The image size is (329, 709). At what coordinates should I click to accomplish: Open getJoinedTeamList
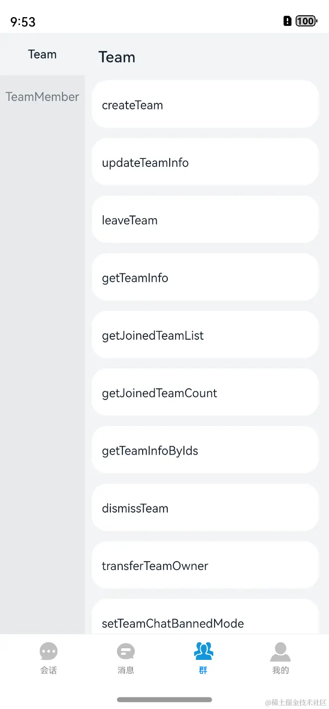(205, 335)
